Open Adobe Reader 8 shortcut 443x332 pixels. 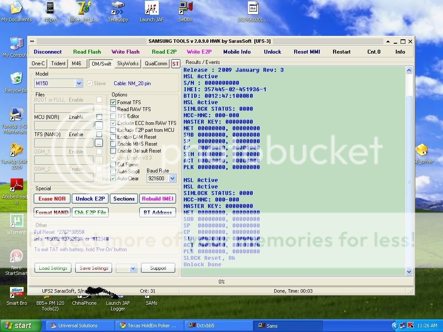coord(16,192)
